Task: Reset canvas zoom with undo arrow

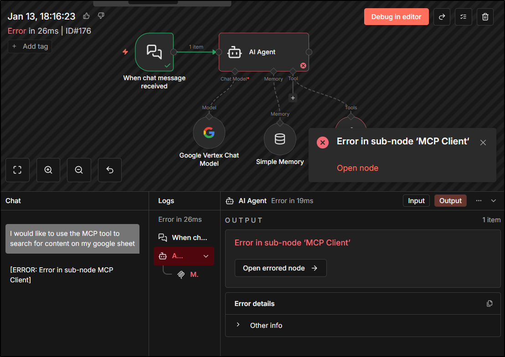Action: coord(109,170)
